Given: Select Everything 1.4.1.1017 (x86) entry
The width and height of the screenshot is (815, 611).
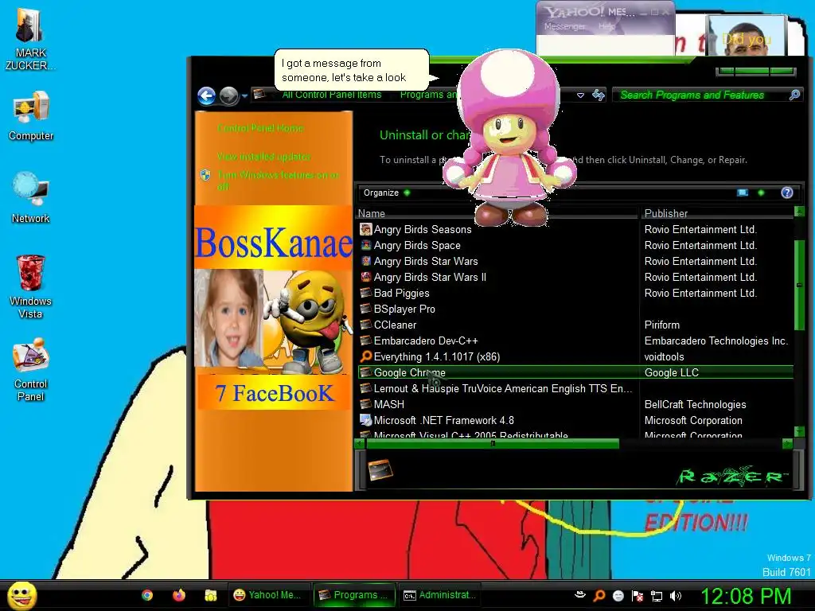Looking at the screenshot, I should pos(575,356).
